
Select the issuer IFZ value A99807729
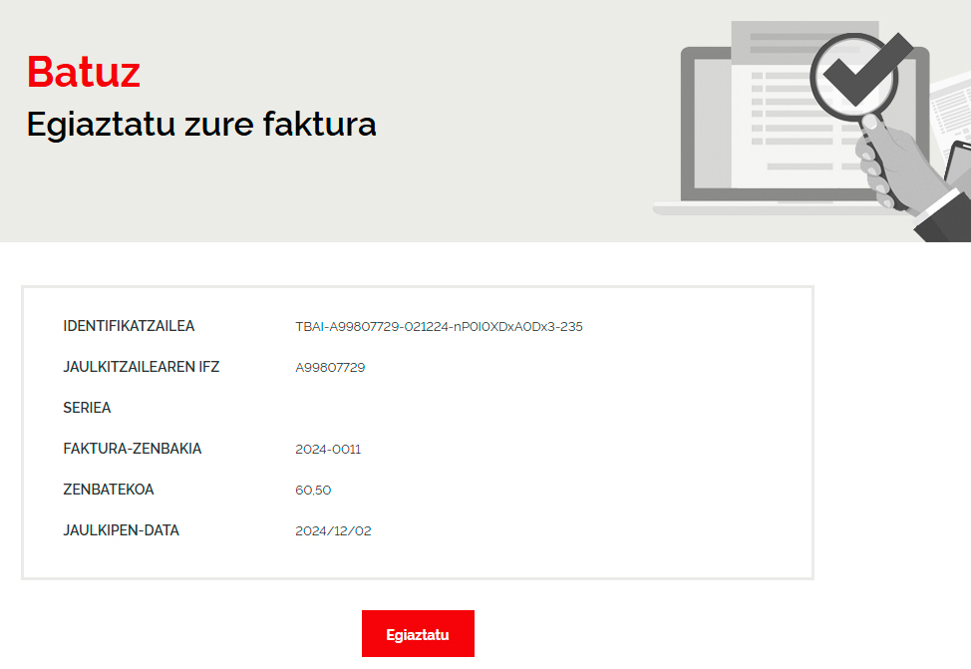point(330,367)
